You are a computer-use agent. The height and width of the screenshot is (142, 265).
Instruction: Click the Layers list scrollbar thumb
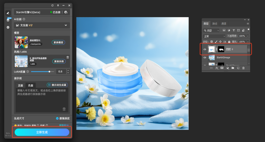(249, 50)
